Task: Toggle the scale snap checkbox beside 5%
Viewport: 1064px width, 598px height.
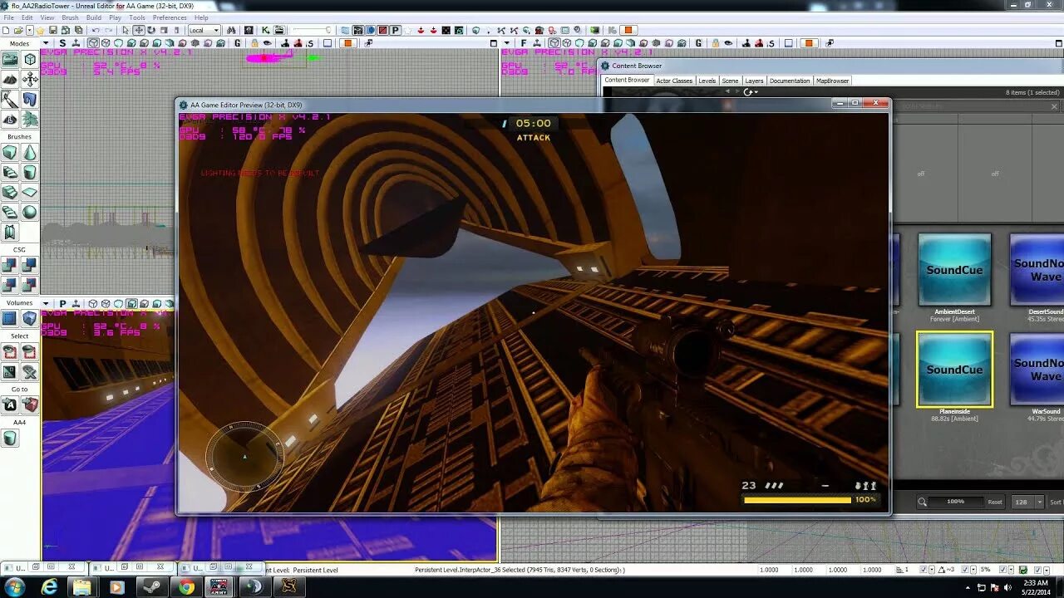Action: tap(1003, 570)
